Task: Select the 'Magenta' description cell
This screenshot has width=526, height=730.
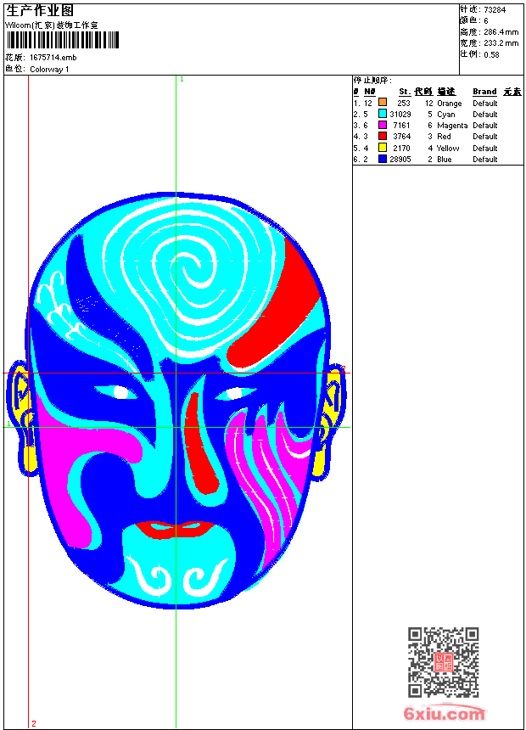Action: coord(452,126)
